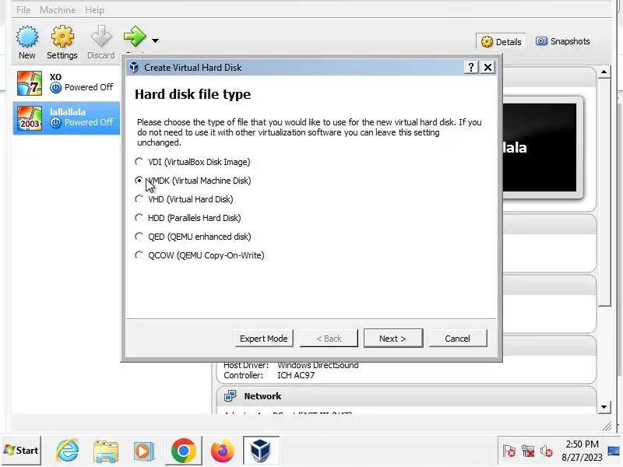Click the network tray icon

pyautogui.click(x=528, y=451)
